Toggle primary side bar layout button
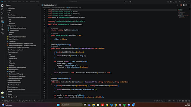This screenshot has width=191, height=107. [171, 2]
